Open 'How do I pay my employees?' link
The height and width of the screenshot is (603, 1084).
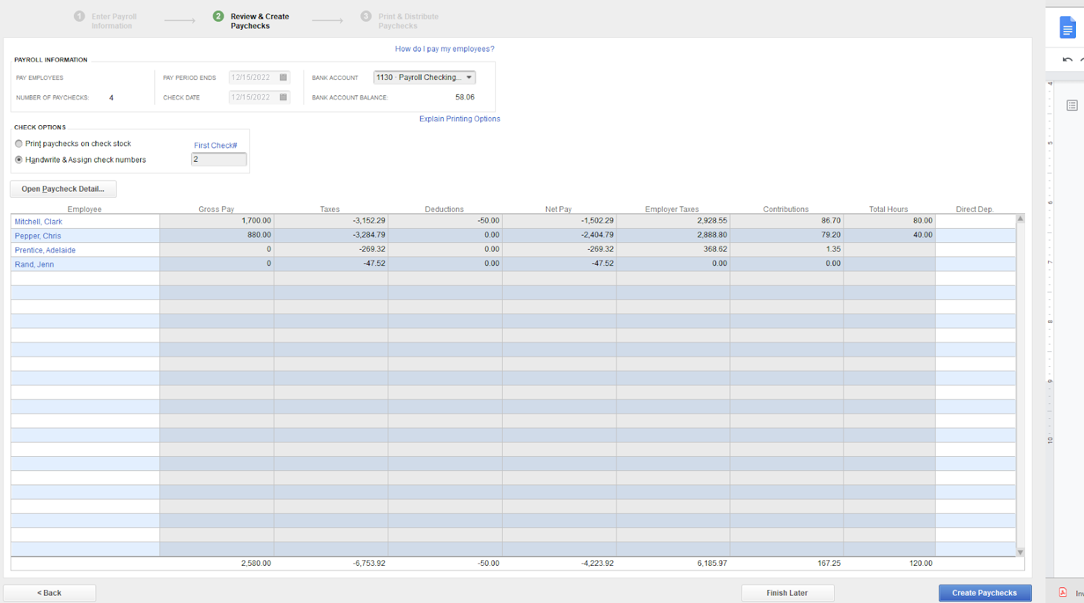tap(444, 49)
